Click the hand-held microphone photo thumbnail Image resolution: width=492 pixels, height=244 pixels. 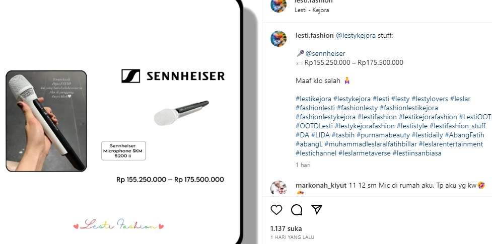(x=46, y=121)
